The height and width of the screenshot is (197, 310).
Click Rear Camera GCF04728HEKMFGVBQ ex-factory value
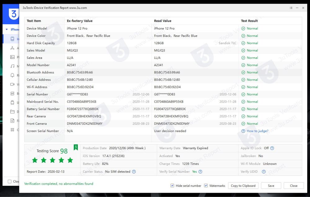pos(84,116)
